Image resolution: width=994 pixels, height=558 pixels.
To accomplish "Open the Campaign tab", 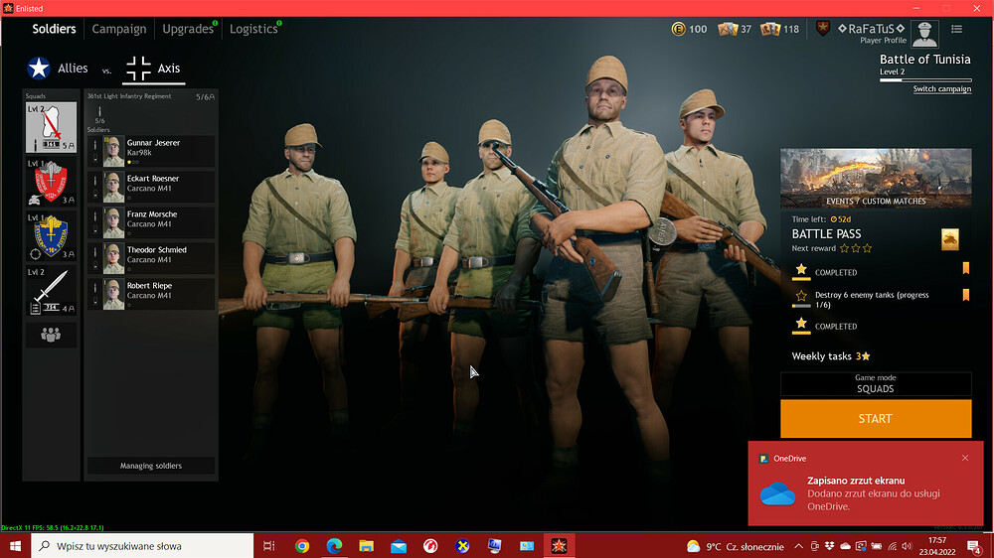I will 118,29.
